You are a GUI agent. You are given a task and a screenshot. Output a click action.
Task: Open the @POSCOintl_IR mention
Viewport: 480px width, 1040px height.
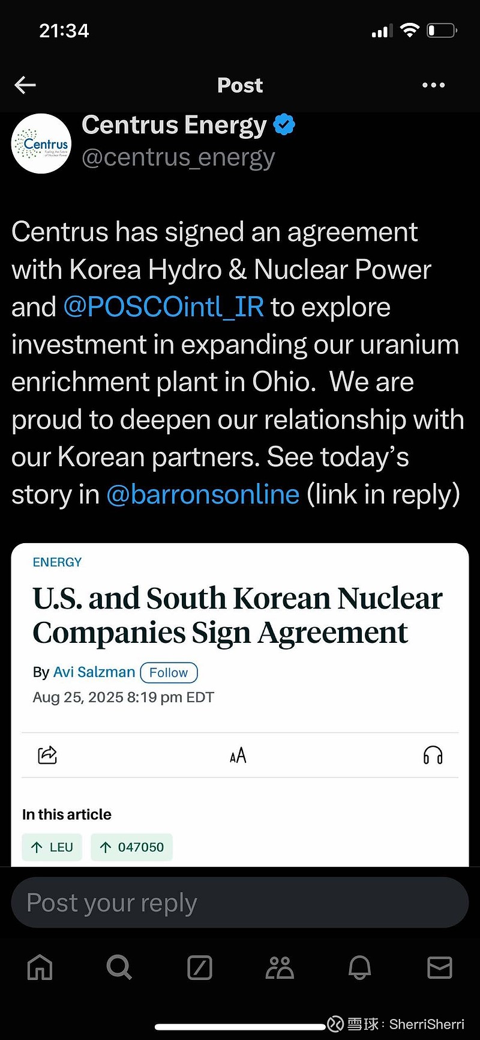pos(163,307)
